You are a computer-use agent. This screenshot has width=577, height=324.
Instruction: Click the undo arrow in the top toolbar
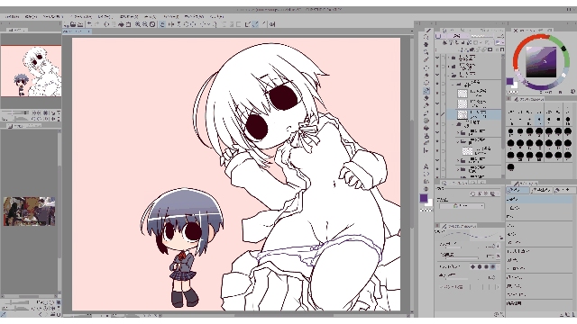(x=89, y=24)
